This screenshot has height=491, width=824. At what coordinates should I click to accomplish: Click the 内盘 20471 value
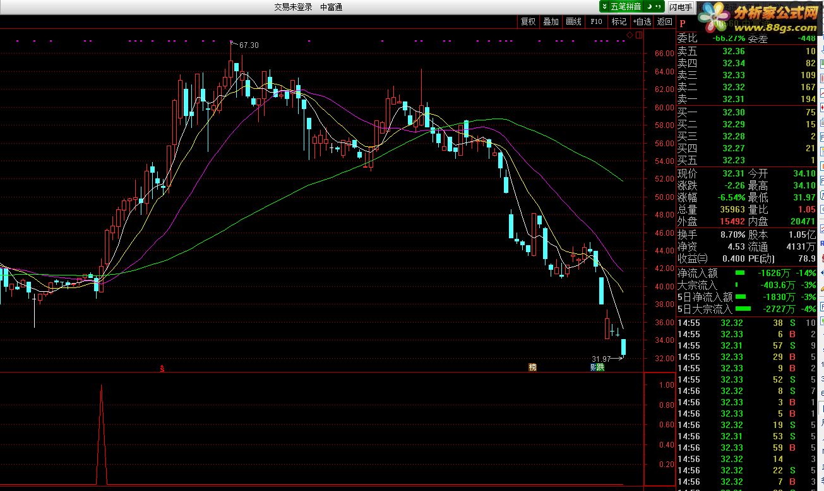[801, 221]
